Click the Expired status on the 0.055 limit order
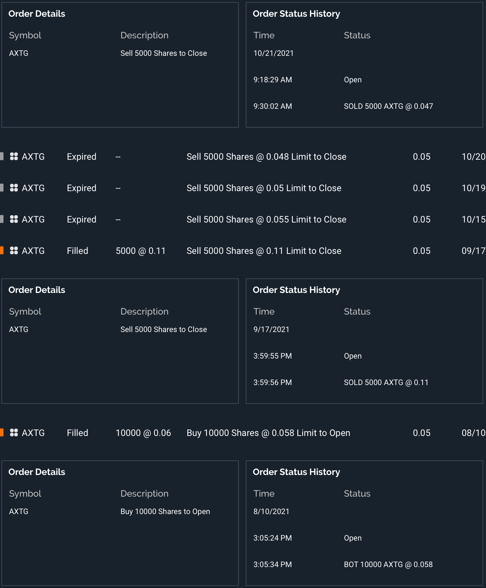The width and height of the screenshot is (486, 588). [81, 219]
